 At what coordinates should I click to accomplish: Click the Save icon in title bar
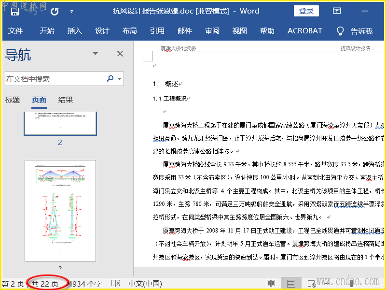pos(14,11)
